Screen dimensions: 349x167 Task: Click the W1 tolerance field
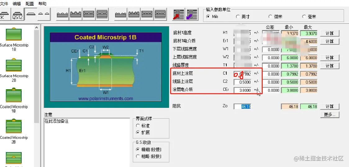click(271, 50)
